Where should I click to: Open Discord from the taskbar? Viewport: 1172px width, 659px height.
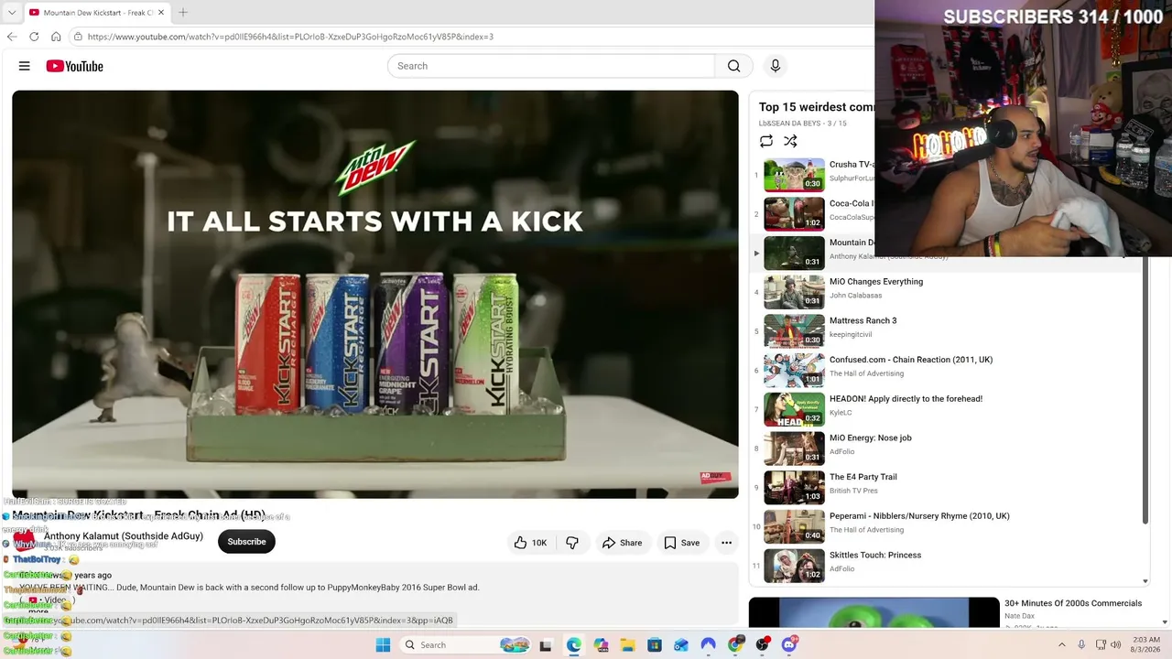click(x=789, y=645)
